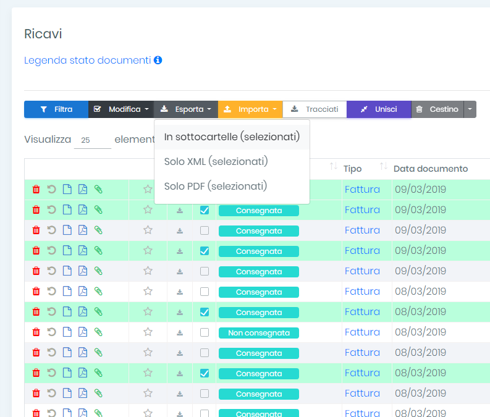Click the undo arrow in the Non consegnata row

(x=51, y=332)
